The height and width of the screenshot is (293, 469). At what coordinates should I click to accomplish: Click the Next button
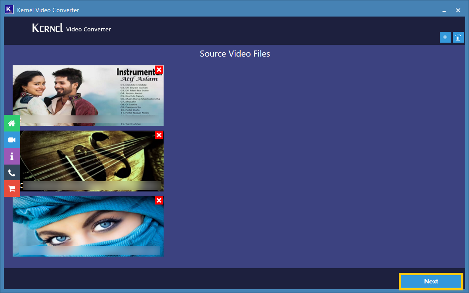pos(431,281)
